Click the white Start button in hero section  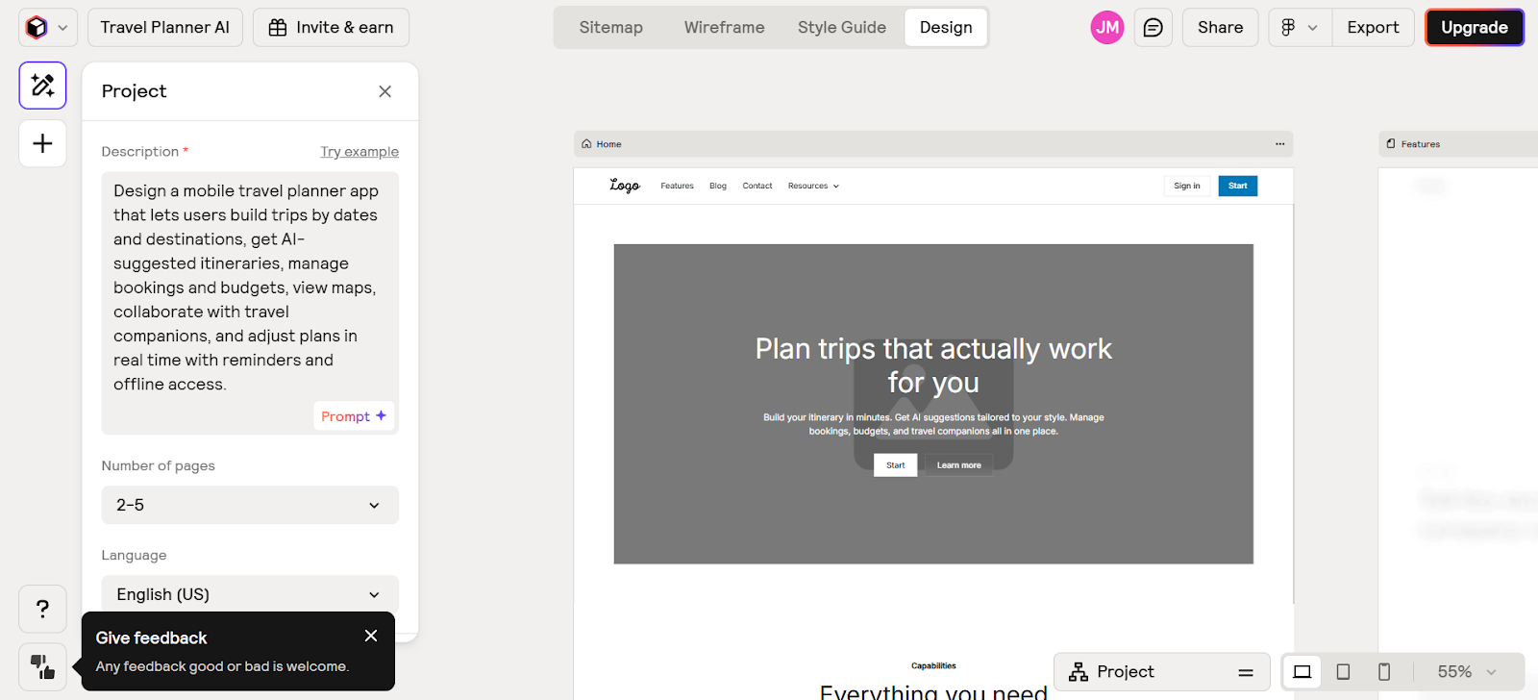coord(896,465)
